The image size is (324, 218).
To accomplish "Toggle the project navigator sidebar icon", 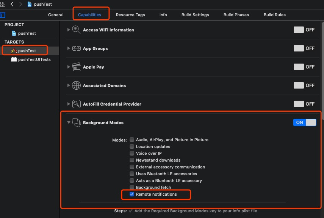I will click(x=3, y=15).
